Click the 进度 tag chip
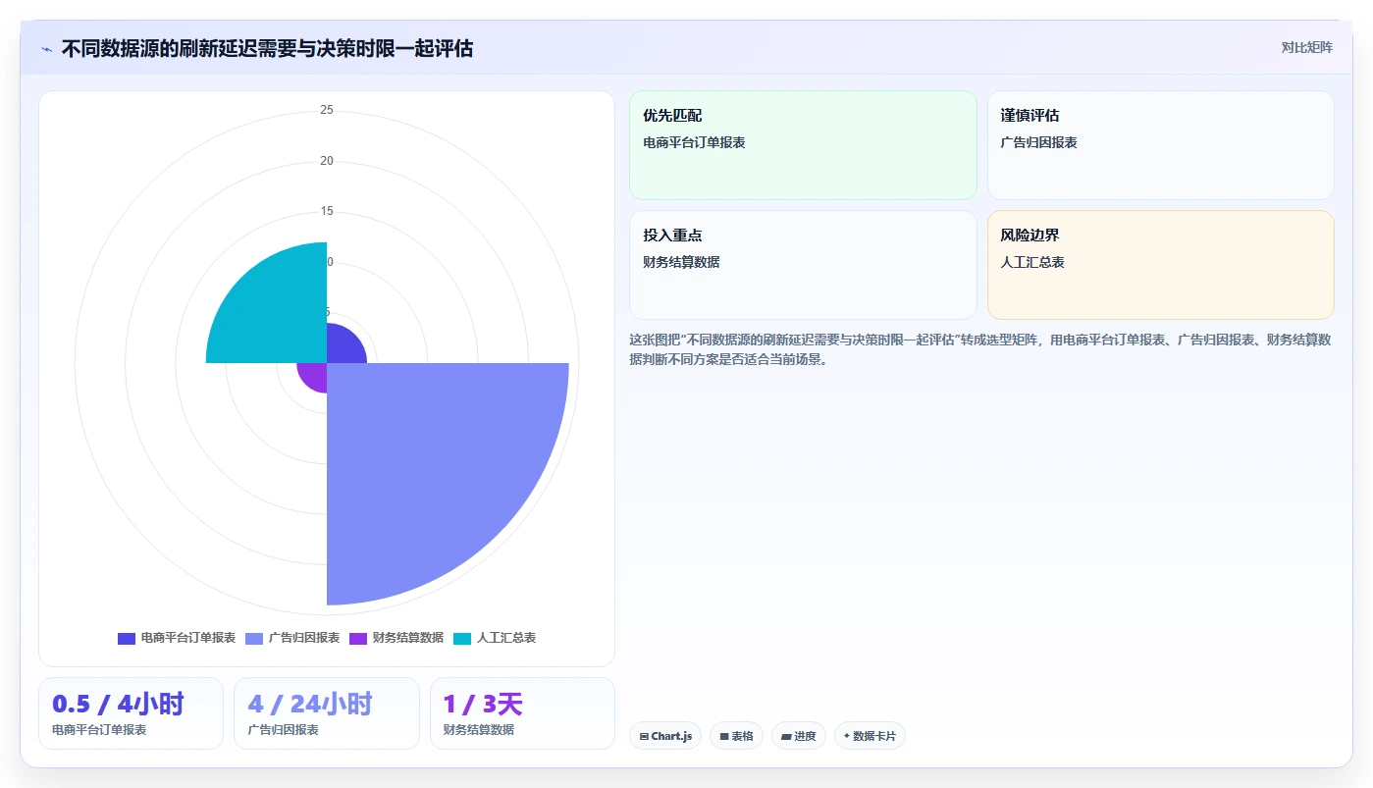 pyautogui.click(x=799, y=736)
